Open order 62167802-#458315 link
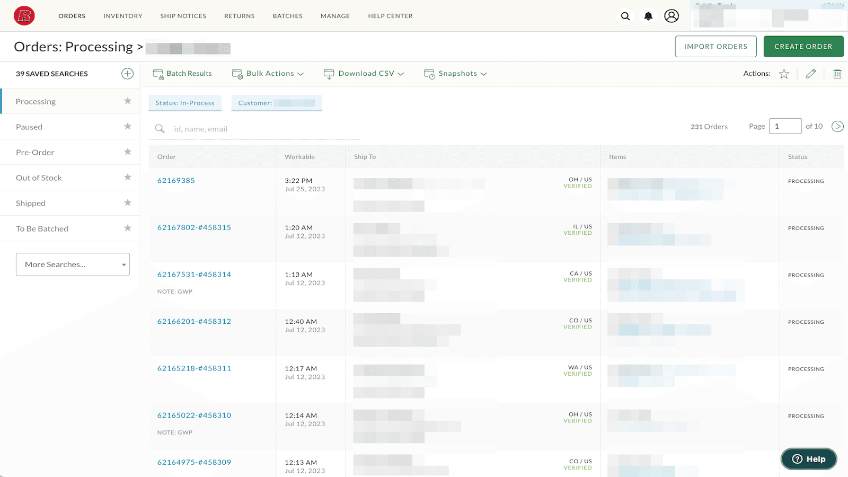 [194, 227]
